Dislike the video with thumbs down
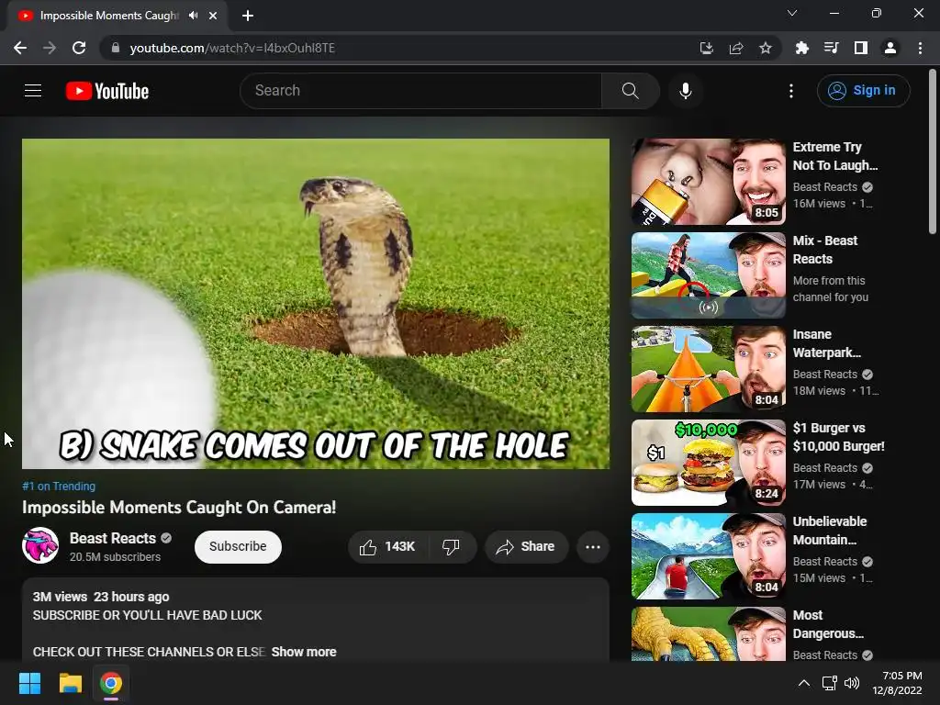The width and height of the screenshot is (940, 705). [451, 547]
